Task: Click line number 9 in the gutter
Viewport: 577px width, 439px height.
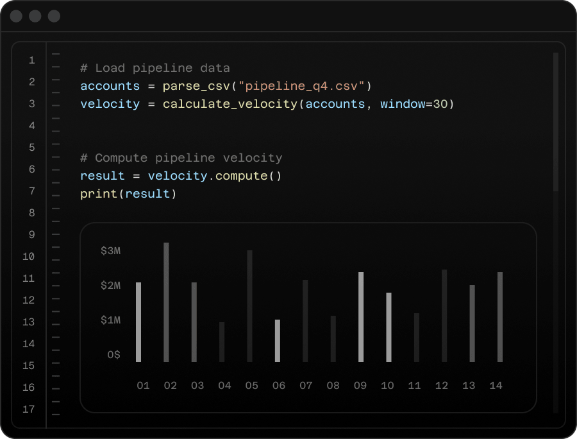Action: [32, 235]
